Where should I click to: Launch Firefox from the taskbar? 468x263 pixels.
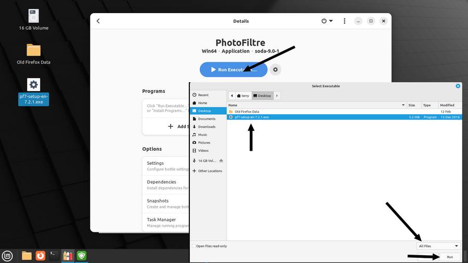[40, 255]
